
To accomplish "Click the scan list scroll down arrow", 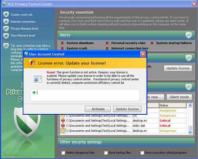I will pyautogui.click(x=190, y=132).
